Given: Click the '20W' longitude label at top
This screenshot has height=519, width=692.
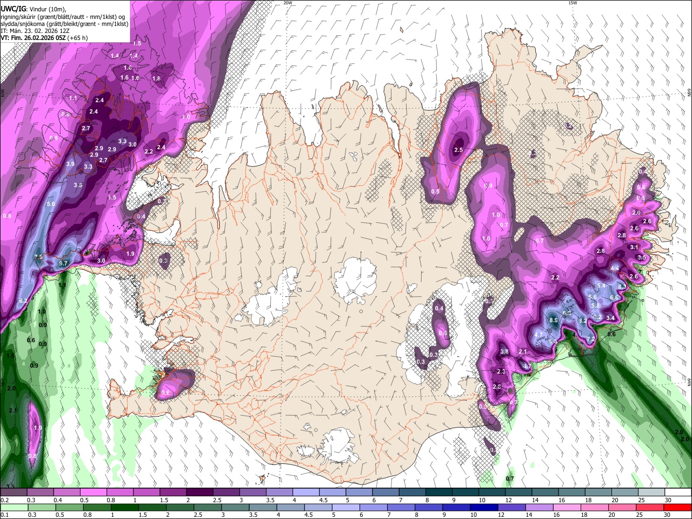Looking at the screenshot, I should click(288, 3).
